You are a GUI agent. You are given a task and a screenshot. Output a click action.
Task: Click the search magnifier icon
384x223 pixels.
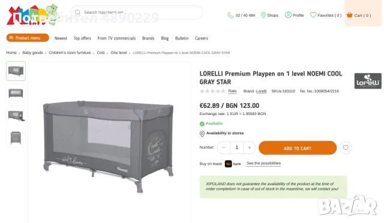click(77, 12)
